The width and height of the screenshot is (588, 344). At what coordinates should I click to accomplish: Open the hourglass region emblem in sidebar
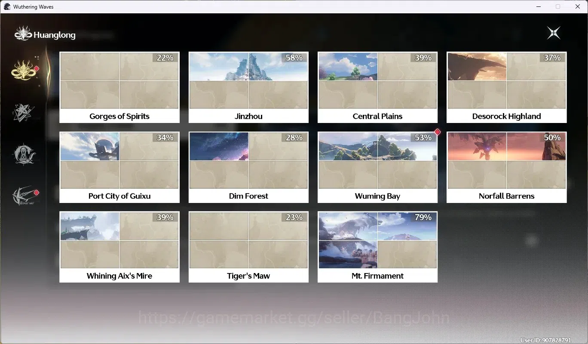[x=24, y=154]
